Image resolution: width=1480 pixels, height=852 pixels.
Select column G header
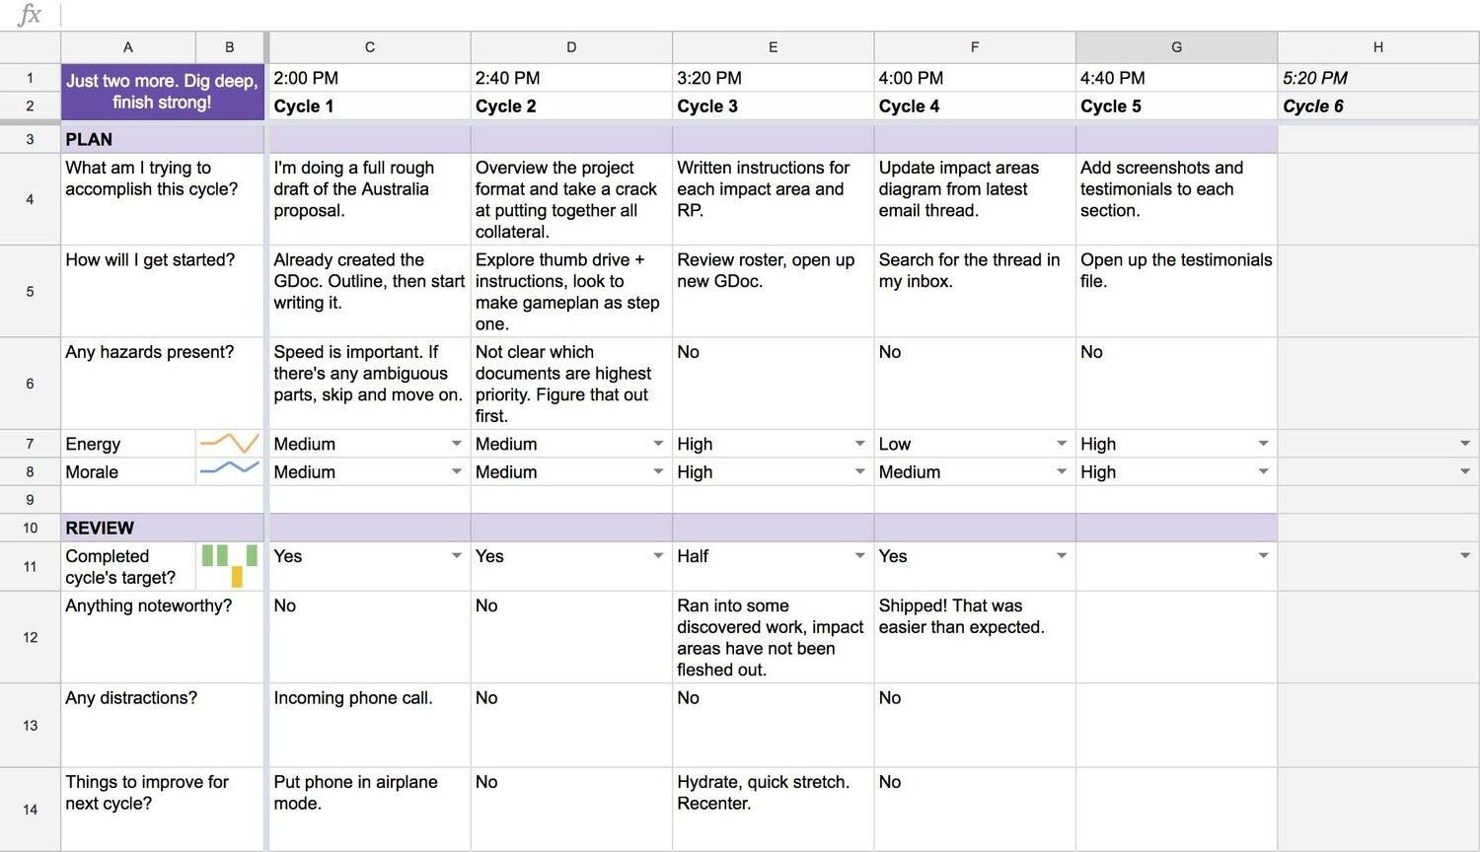tap(1176, 47)
